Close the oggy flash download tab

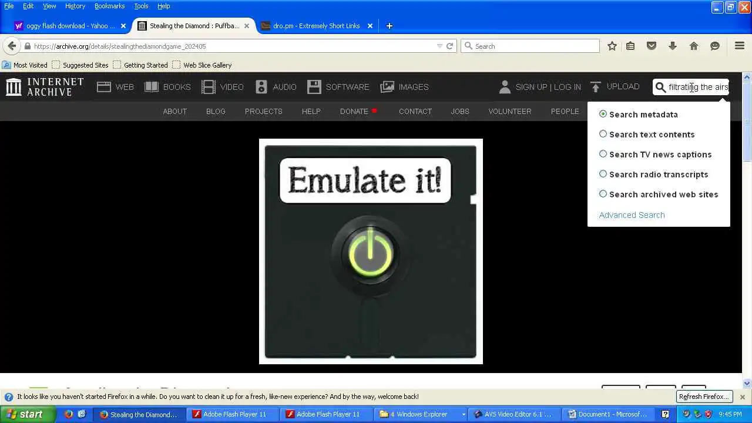coord(123,26)
